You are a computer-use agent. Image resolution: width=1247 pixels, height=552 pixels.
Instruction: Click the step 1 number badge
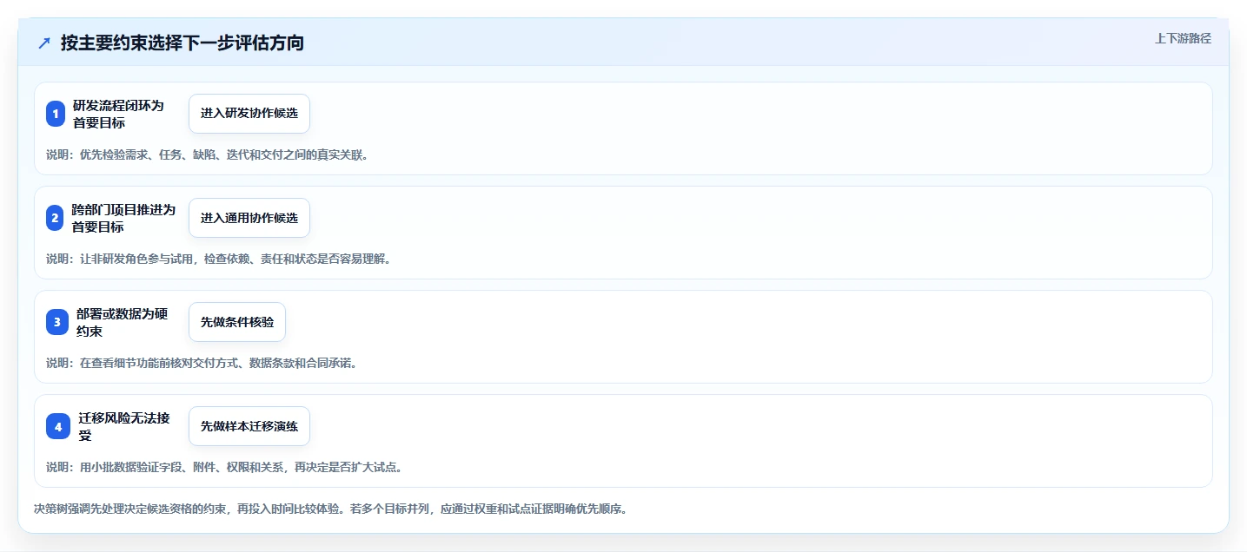tap(56, 114)
